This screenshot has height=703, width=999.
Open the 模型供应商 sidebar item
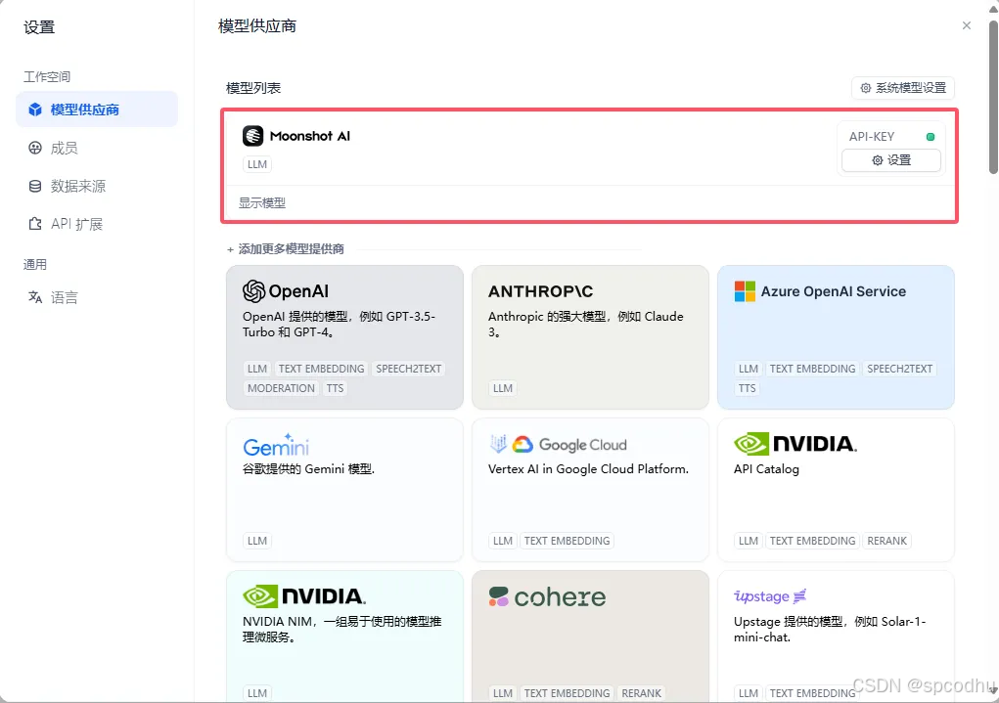[x=97, y=110]
